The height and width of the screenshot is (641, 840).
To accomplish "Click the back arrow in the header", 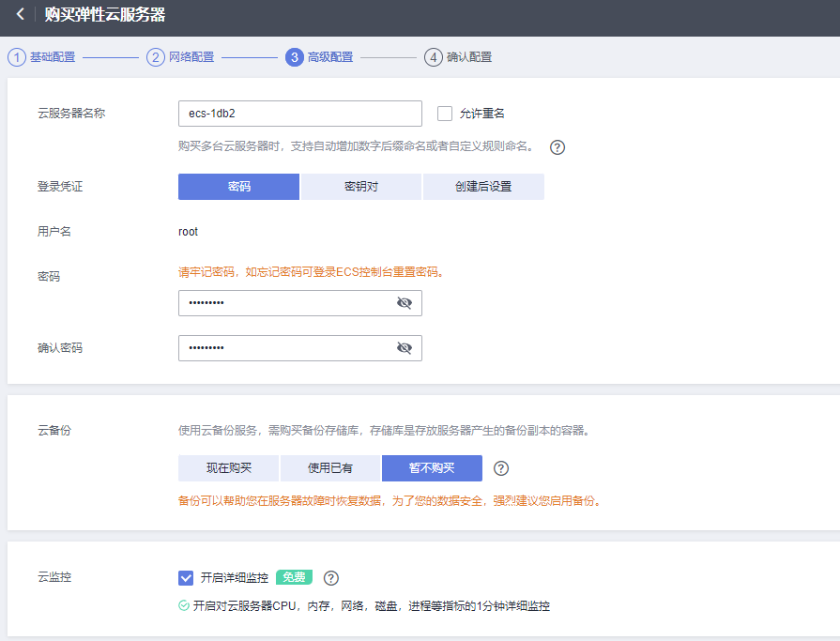I will (x=21, y=14).
